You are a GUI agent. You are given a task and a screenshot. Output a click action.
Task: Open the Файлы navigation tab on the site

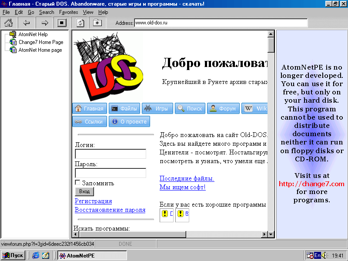point(124,109)
